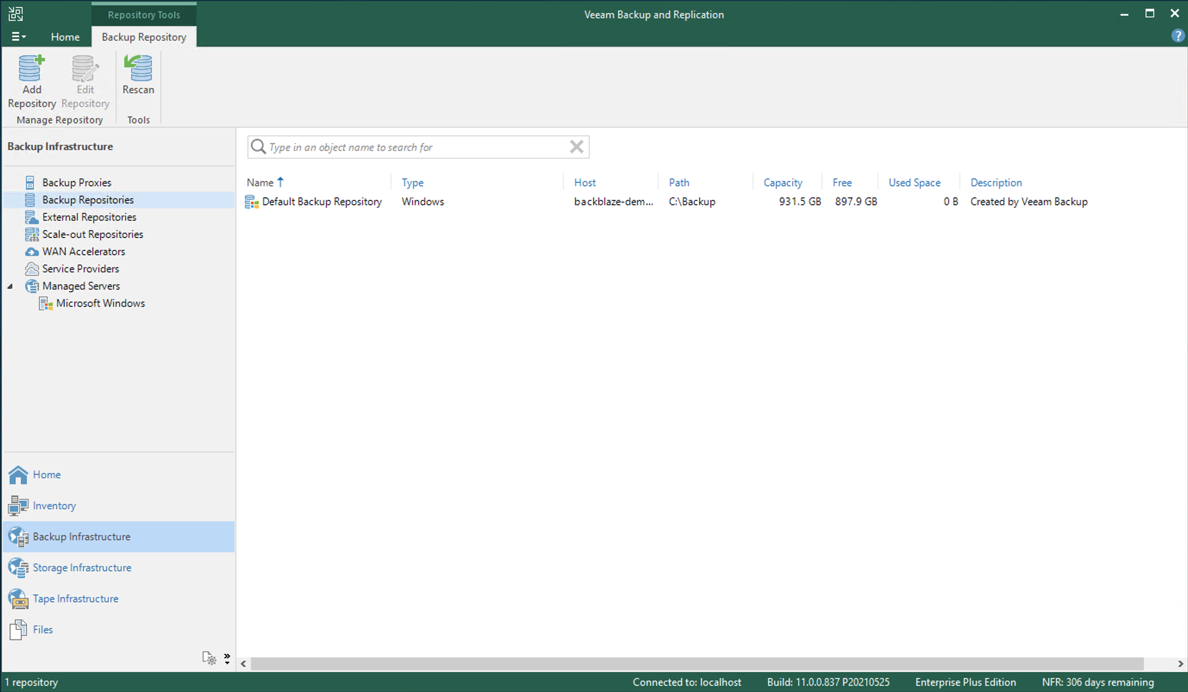Sort by the Path column header

point(679,182)
